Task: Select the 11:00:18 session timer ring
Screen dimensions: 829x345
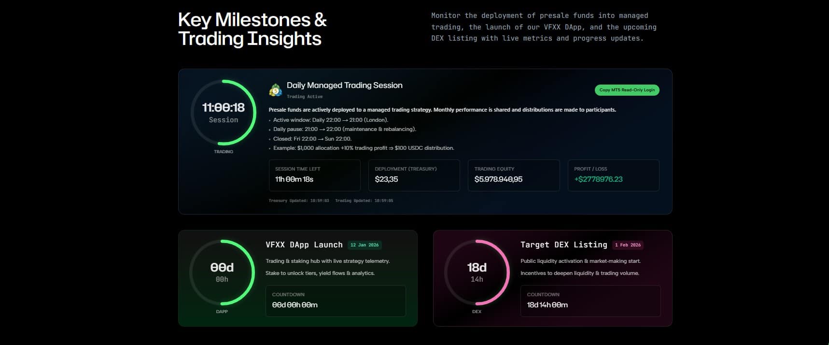Action: 224,113
